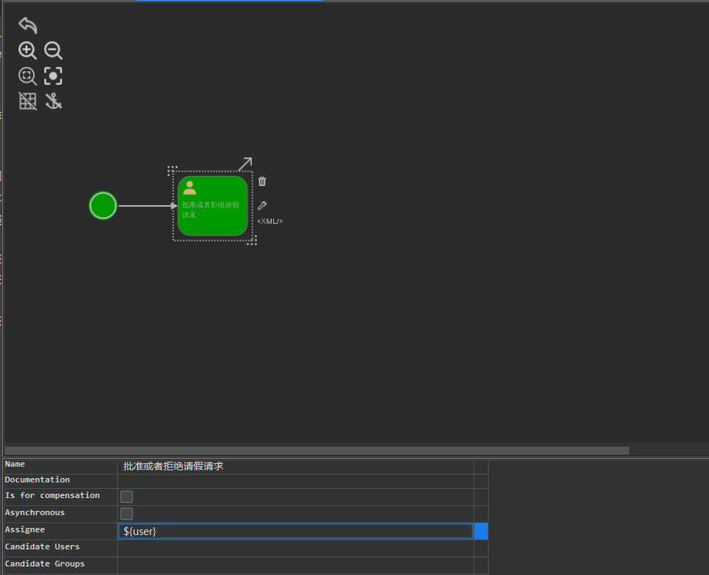Select the green start event circle
709x575 pixels.
103,205
